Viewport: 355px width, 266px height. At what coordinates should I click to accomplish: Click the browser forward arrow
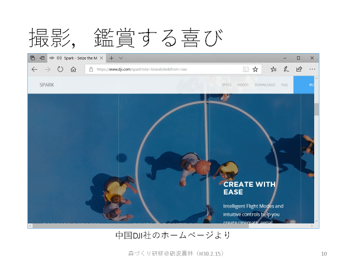pyautogui.click(x=47, y=69)
